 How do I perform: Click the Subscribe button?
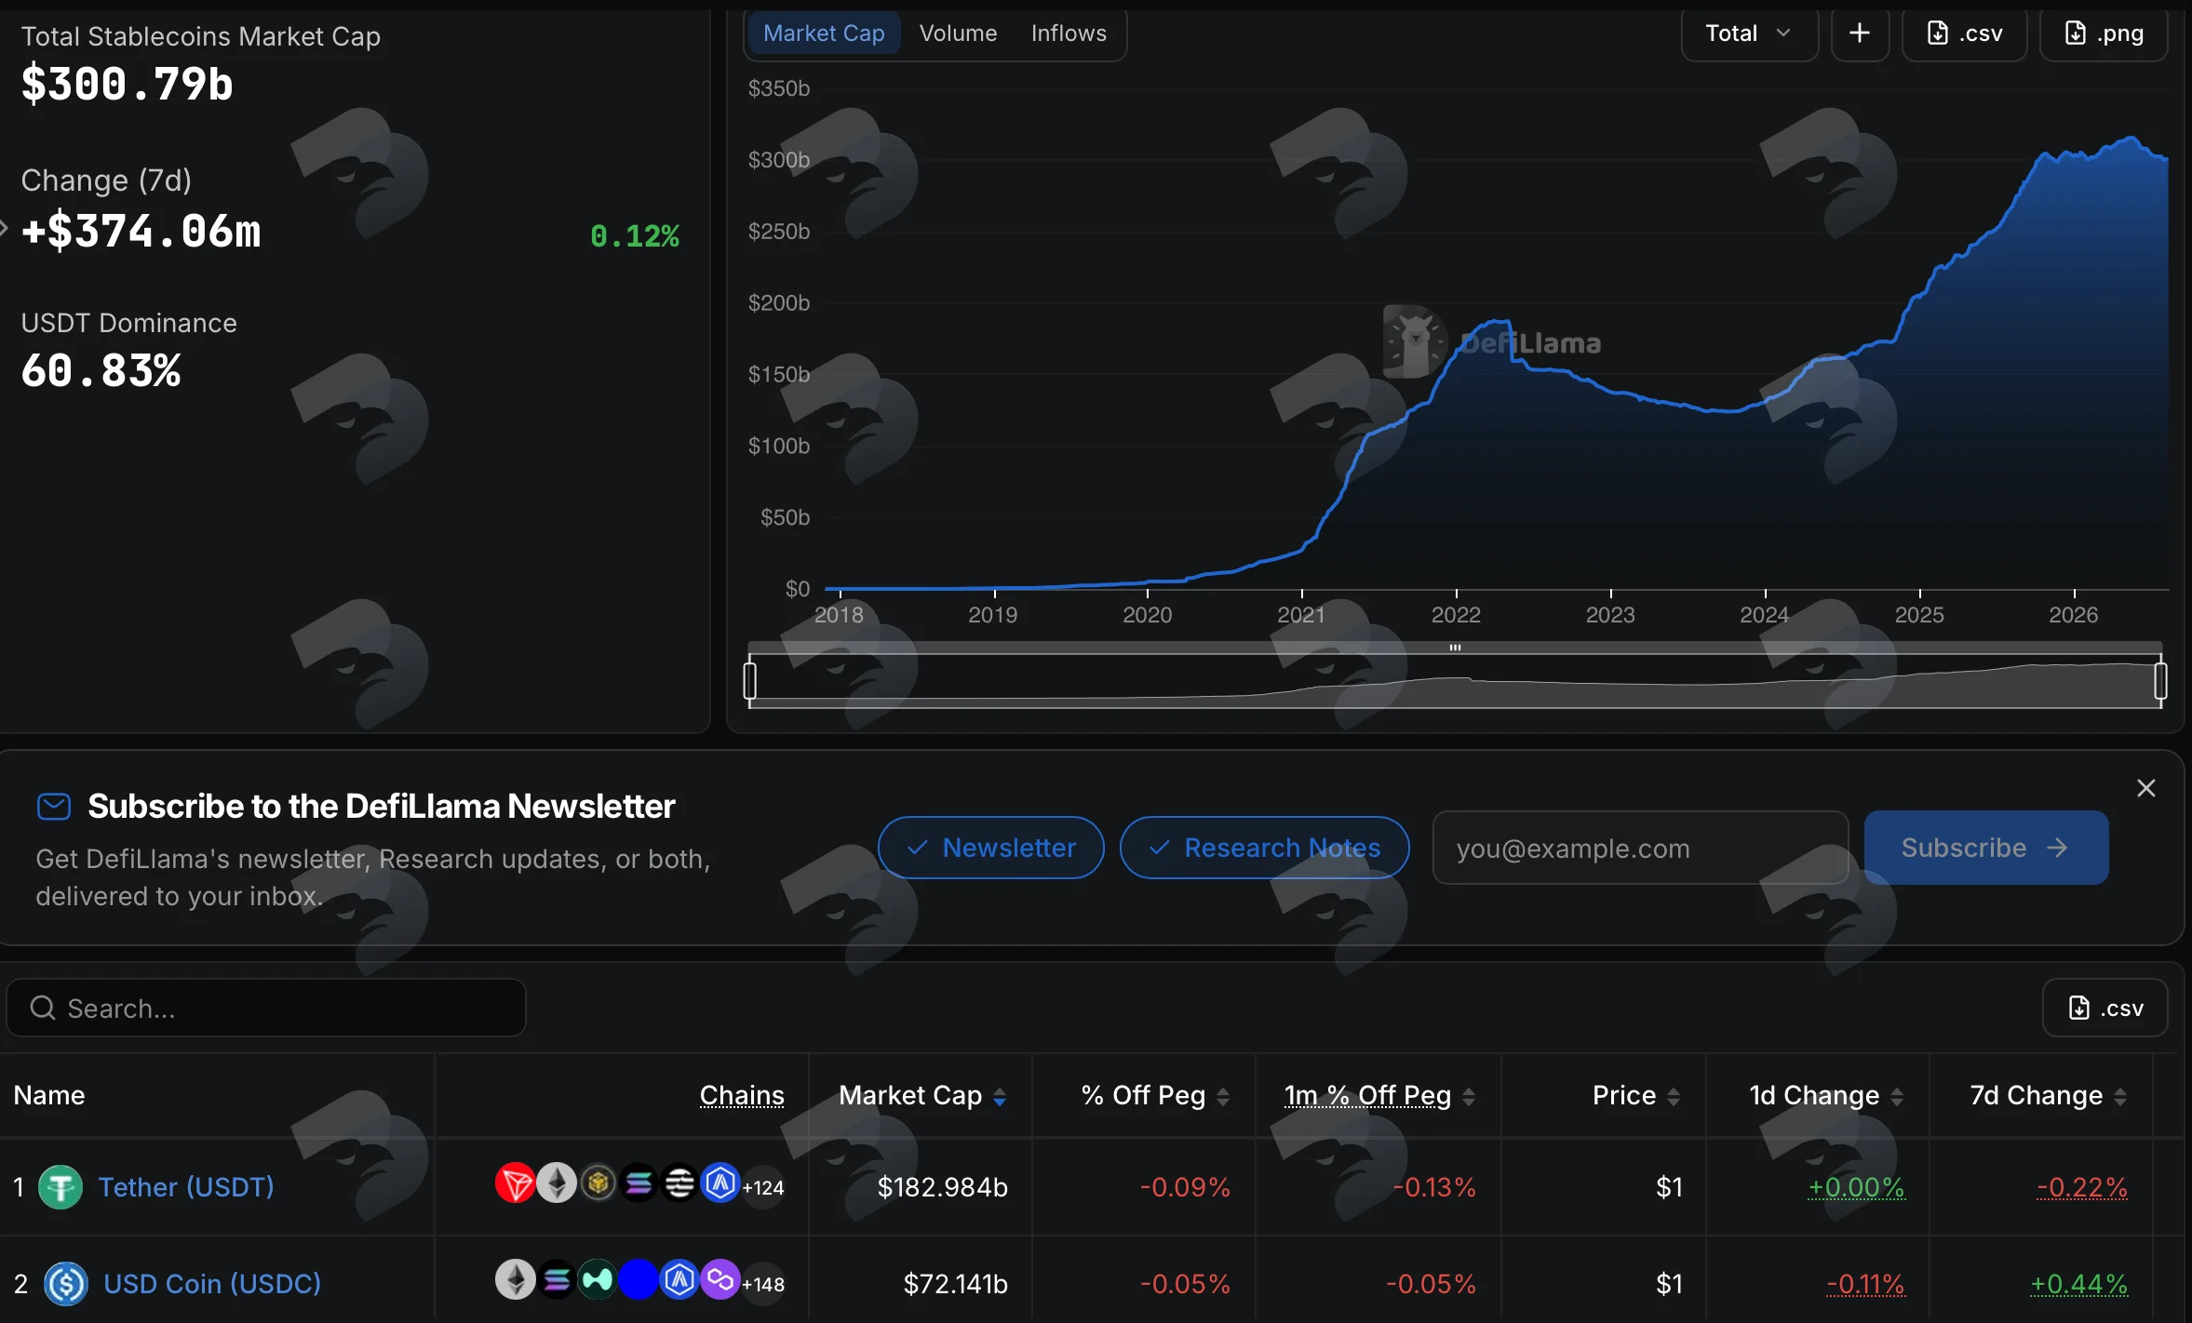pyautogui.click(x=1986, y=848)
